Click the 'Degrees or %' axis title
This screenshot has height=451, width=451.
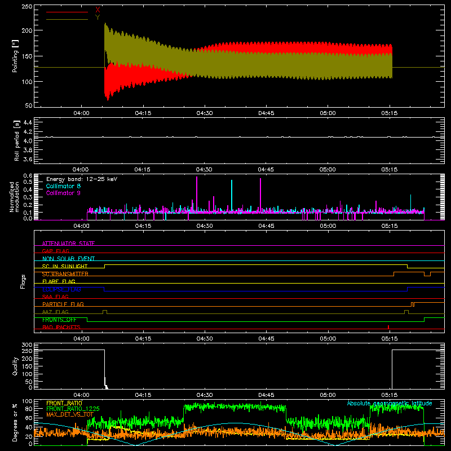tap(15, 422)
